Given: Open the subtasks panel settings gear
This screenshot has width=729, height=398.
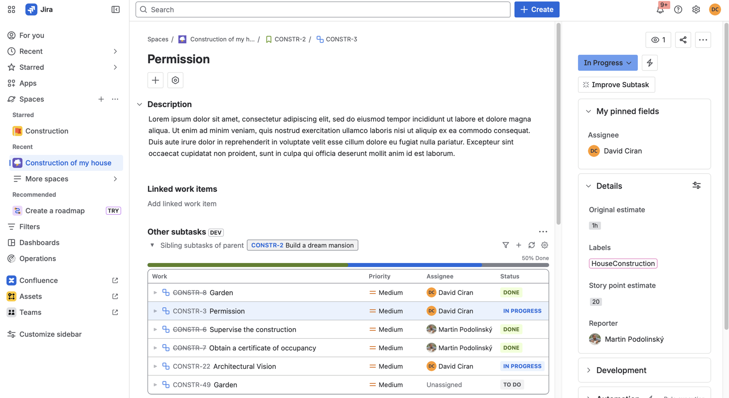Looking at the screenshot, I should (544, 245).
